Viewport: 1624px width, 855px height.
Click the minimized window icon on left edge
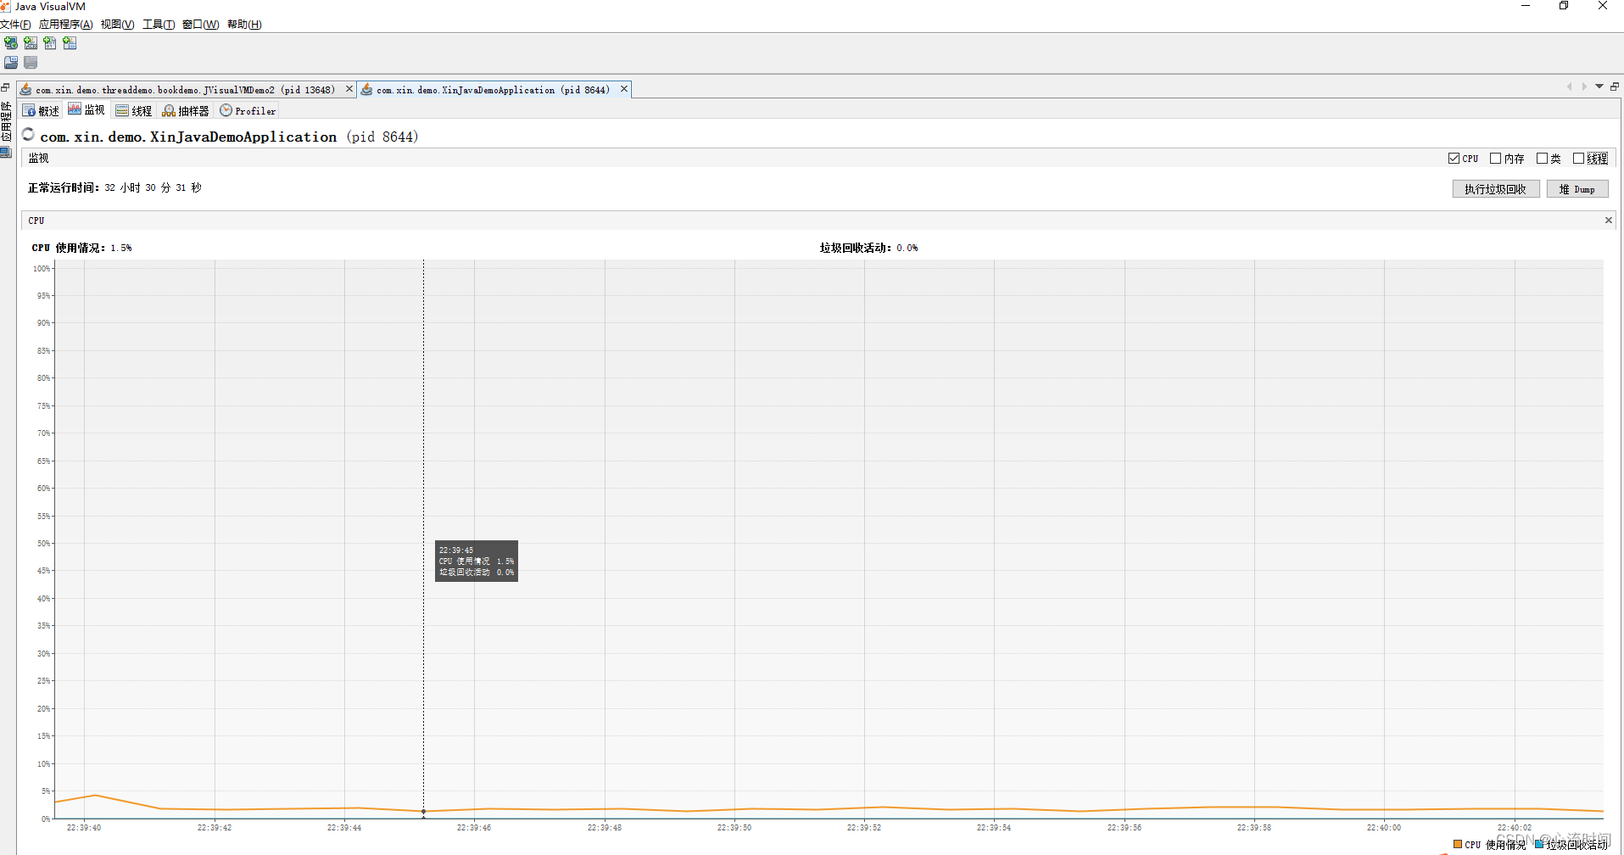[5, 87]
